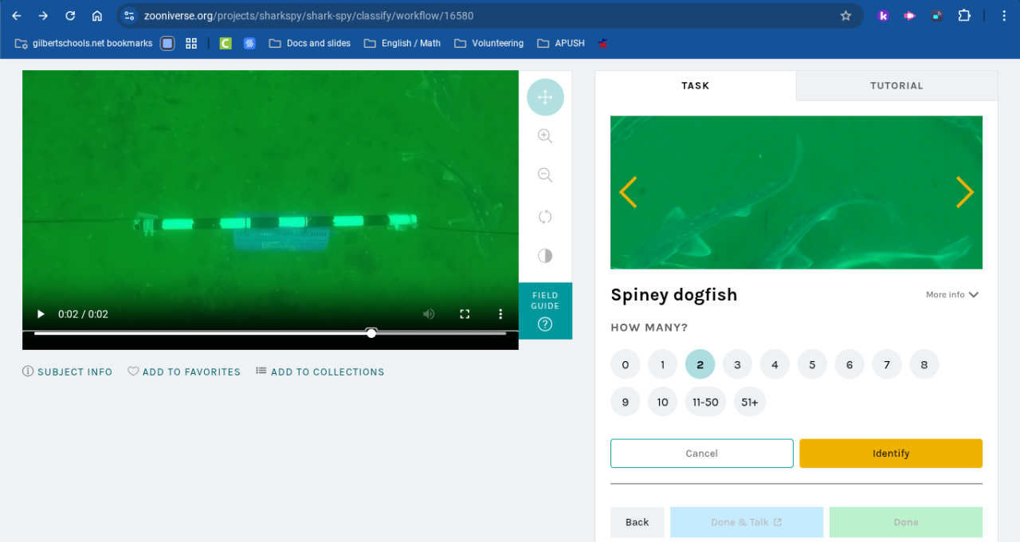
Task: Open Docs and slides bookmark folder
Action: (x=310, y=43)
